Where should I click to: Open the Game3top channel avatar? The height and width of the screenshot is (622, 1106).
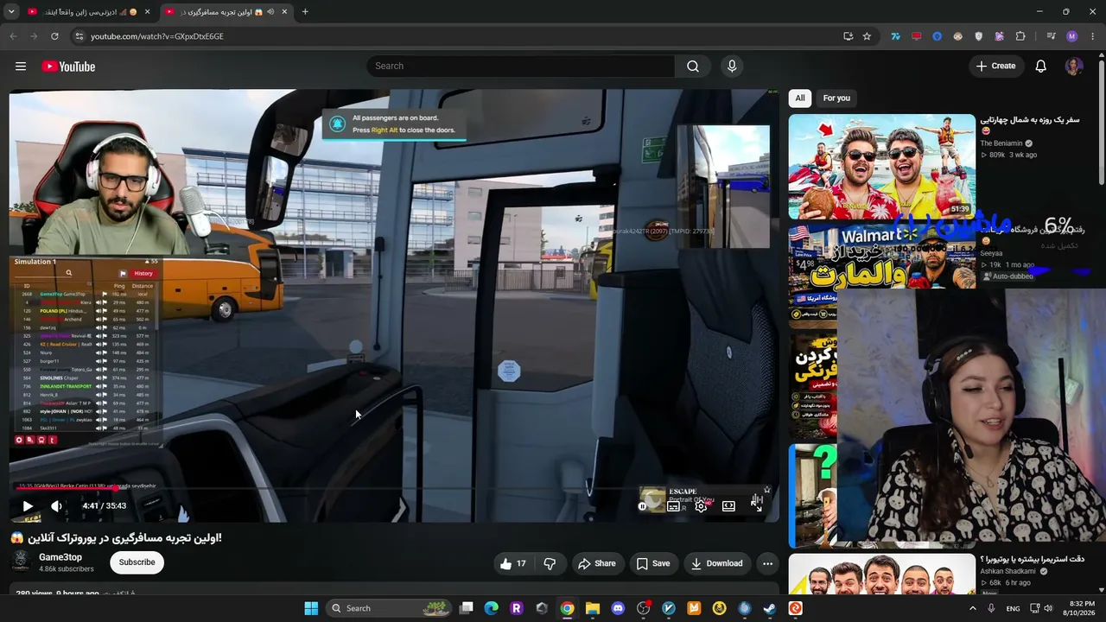click(x=22, y=562)
